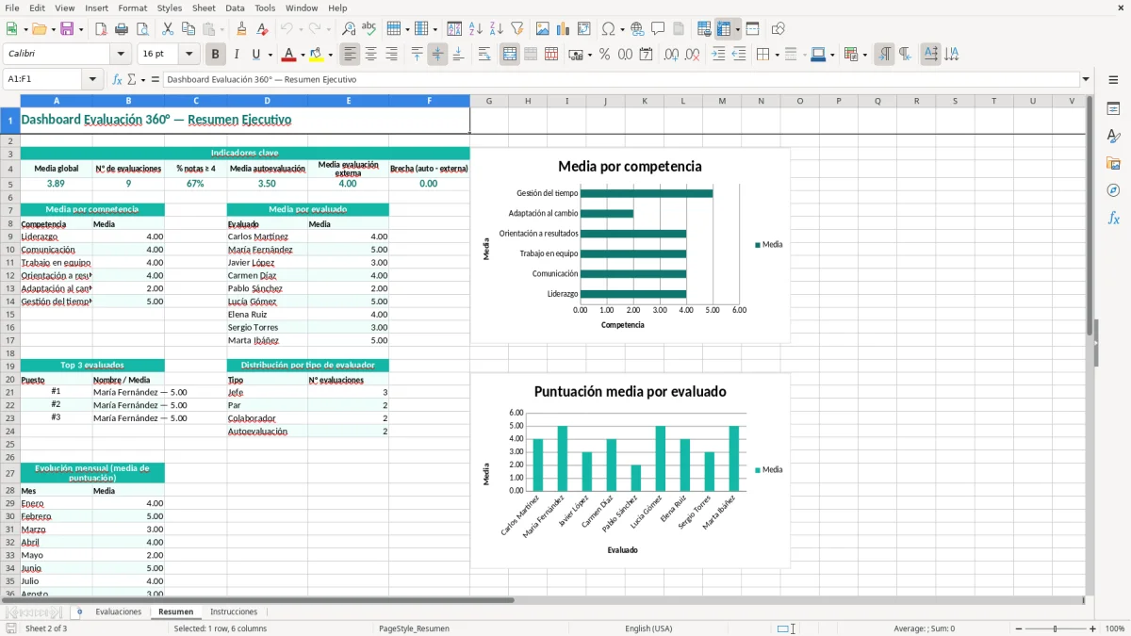Viewport: 1131px width, 636px height.
Task: Open the Save button dropdown arrow
Action: (x=81, y=29)
